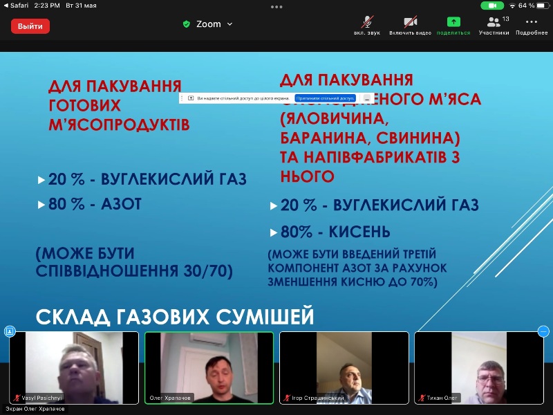Image resolution: width=553 pixels, height=415 pixels.
Task: Tap the Wi-Fi status icon
Action: point(512,6)
